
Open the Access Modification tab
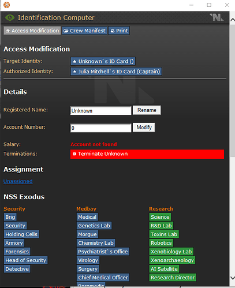32,31
